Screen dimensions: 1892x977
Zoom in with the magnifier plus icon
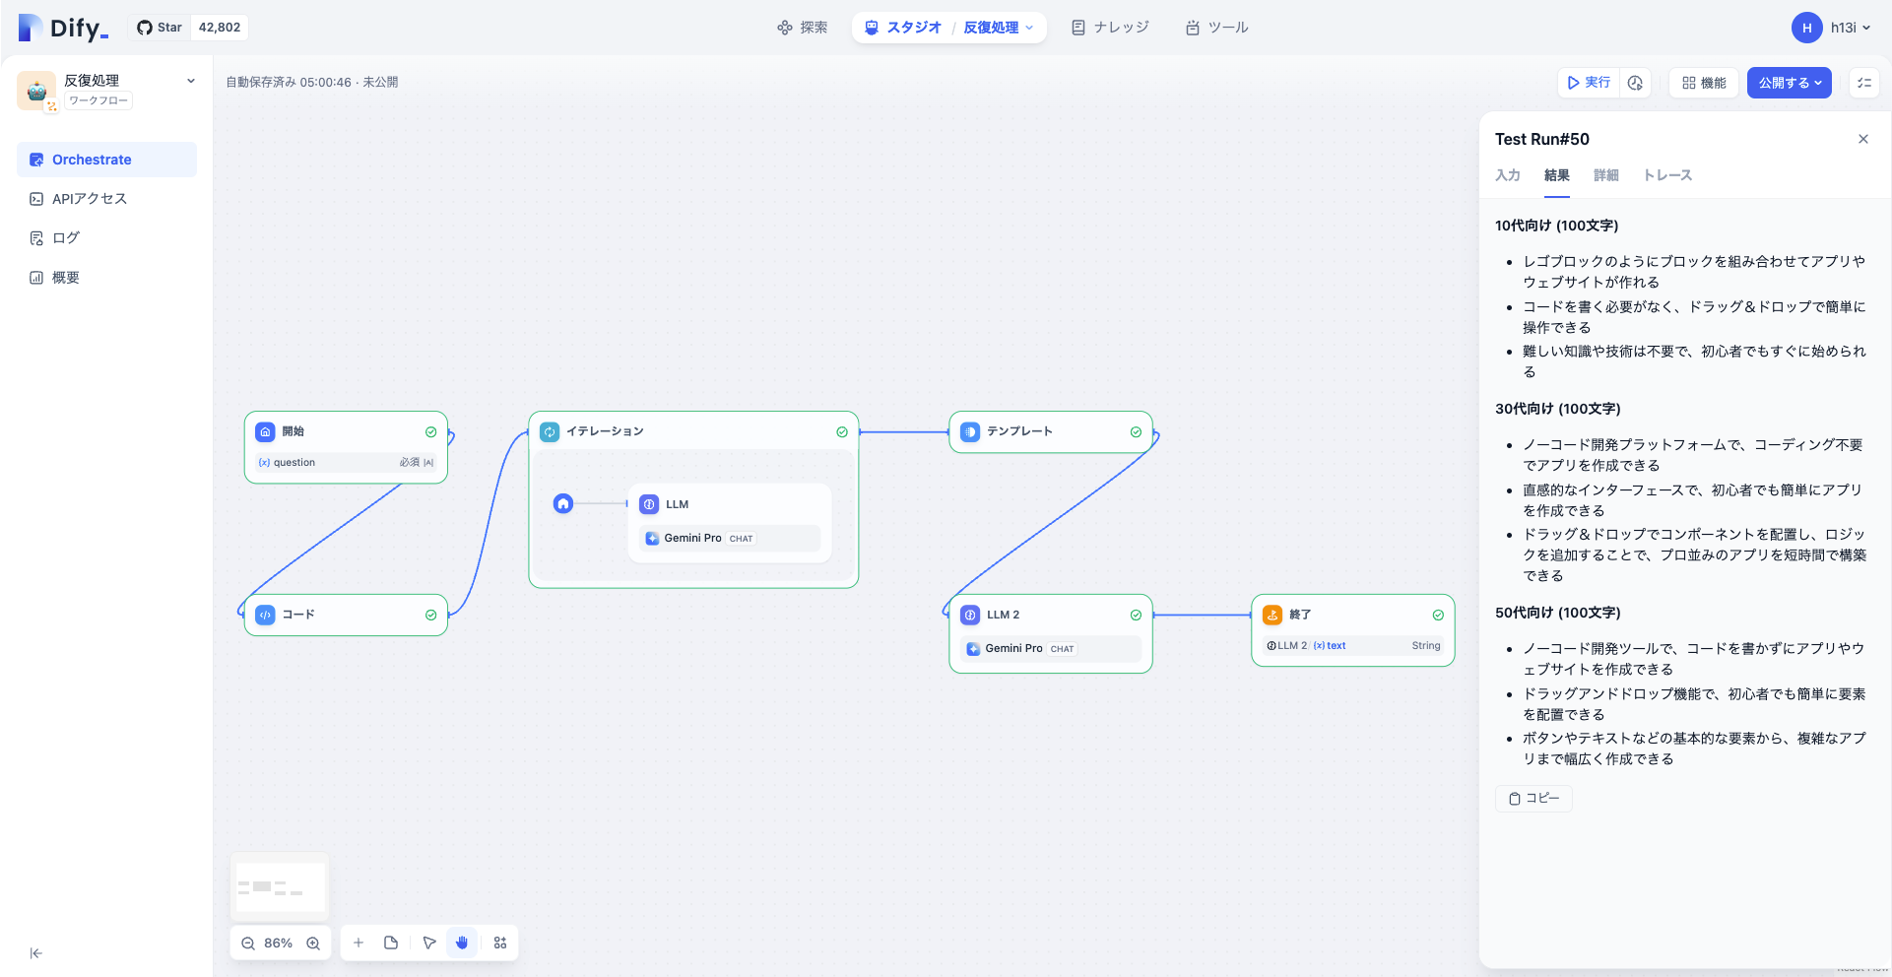pyautogui.click(x=313, y=943)
